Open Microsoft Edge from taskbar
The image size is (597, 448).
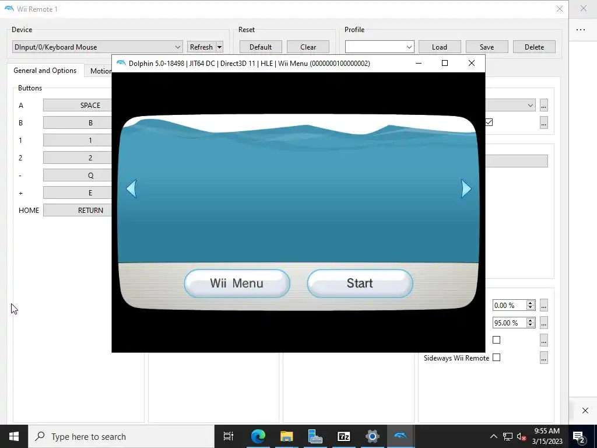click(258, 436)
